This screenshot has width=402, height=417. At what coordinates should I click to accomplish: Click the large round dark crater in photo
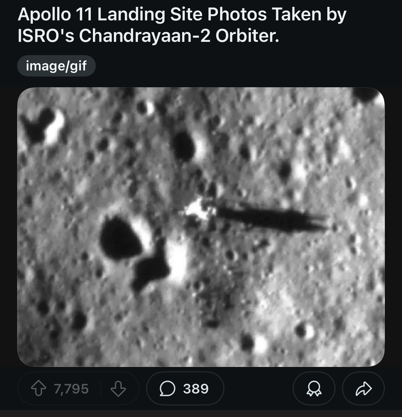(120, 237)
